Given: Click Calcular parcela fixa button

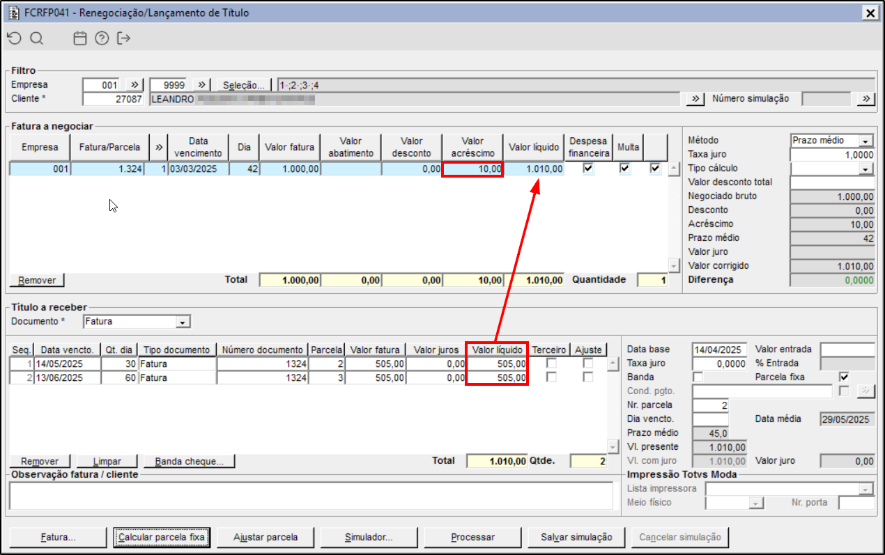Looking at the screenshot, I should (162, 538).
